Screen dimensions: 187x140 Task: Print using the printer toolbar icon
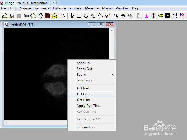tap(40, 16)
